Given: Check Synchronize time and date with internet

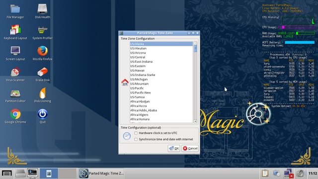Looking at the screenshot, I should tap(136, 139).
